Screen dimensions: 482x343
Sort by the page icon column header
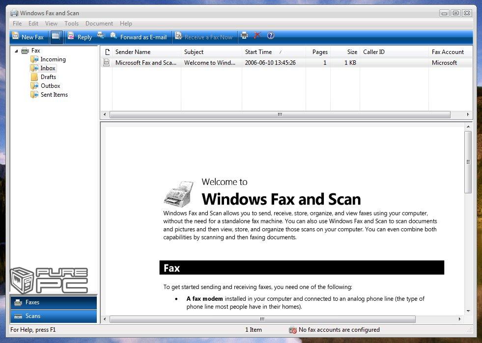tap(106, 52)
